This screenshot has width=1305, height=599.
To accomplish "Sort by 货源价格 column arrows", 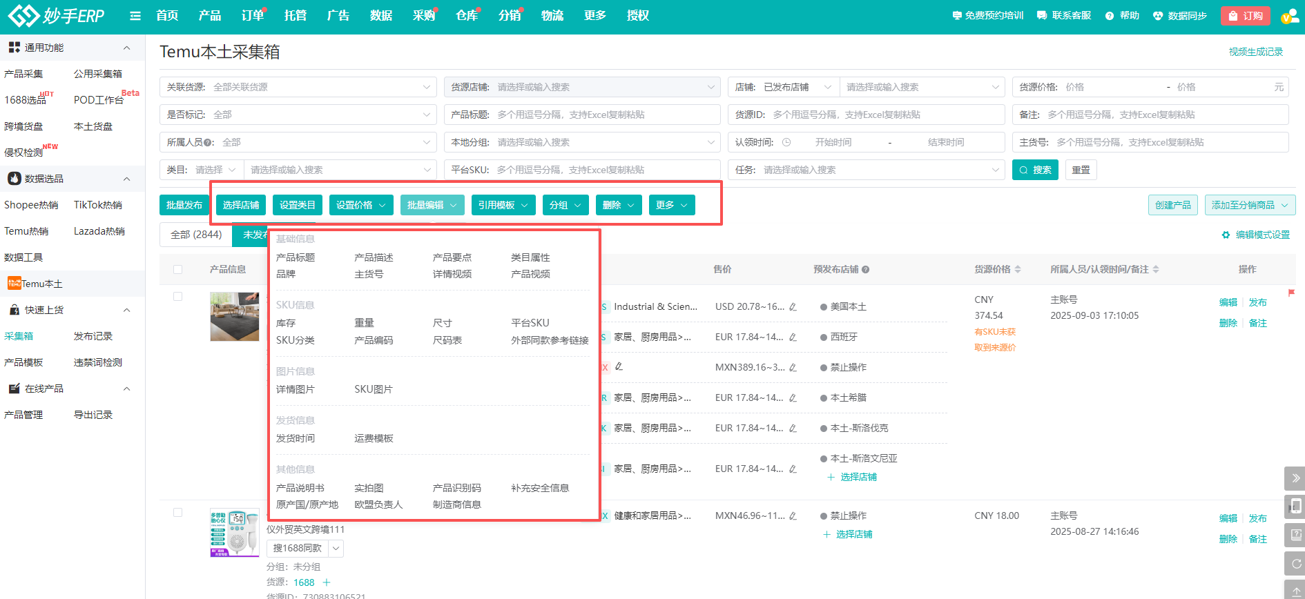I will pos(1018,269).
